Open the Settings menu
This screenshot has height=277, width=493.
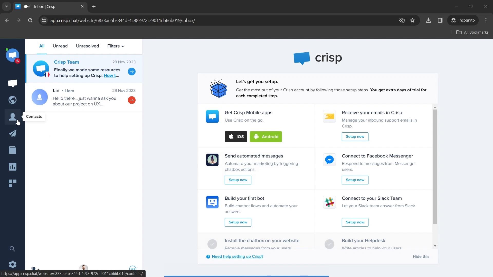(13, 264)
